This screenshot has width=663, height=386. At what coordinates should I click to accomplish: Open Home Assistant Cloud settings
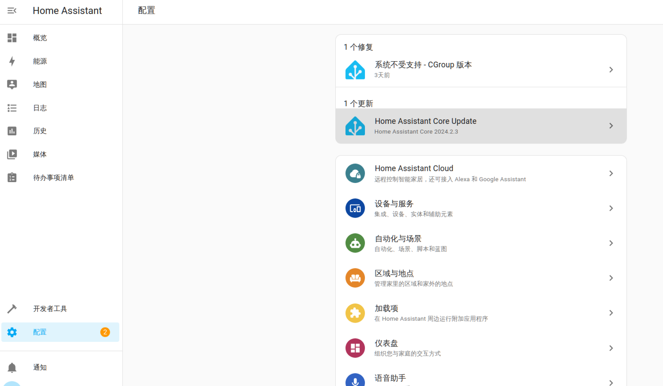pos(480,173)
